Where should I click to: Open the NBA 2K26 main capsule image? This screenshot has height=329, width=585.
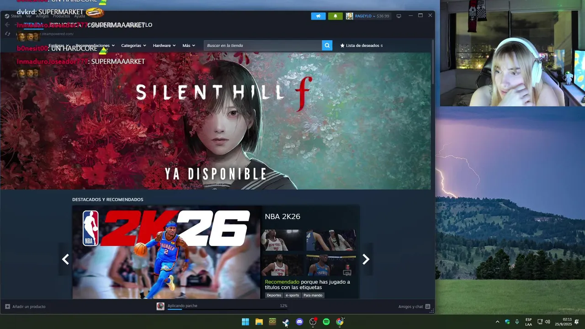(x=166, y=252)
